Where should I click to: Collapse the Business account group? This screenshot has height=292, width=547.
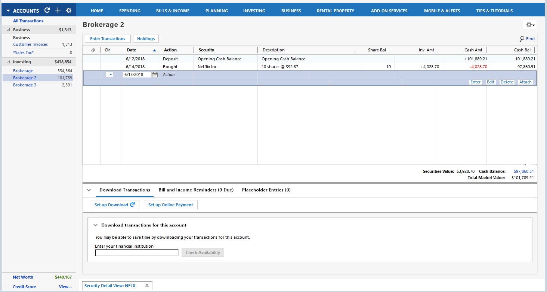coord(9,30)
